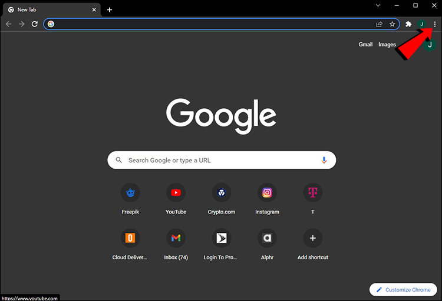Screen dimensions: 442x301
Task: Reload the page with the refresh icon
Action: coord(35,24)
